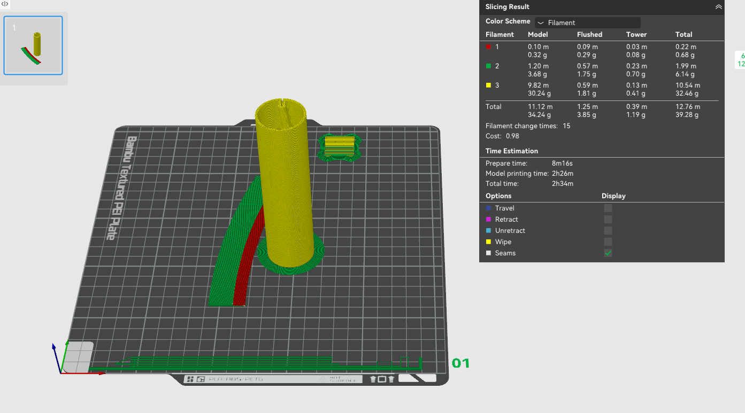Viewport: 745px width, 413px height.
Task: Enable the Retract display checkbox
Action: pyautogui.click(x=608, y=220)
